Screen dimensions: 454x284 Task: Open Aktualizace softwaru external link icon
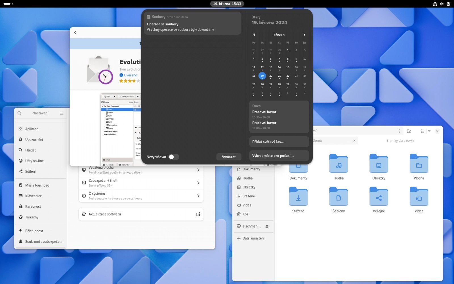coord(198,214)
